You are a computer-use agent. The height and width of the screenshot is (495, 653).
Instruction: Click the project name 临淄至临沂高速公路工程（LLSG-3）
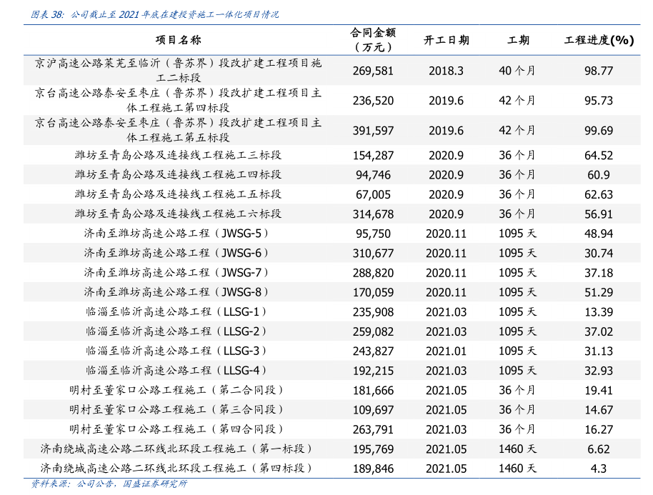pos(178,351)
